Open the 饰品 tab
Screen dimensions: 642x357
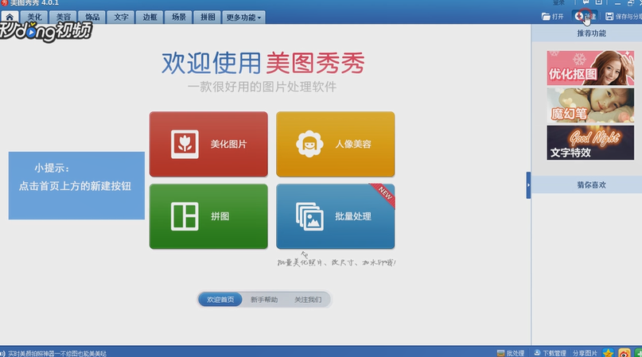tap(92, 17)
